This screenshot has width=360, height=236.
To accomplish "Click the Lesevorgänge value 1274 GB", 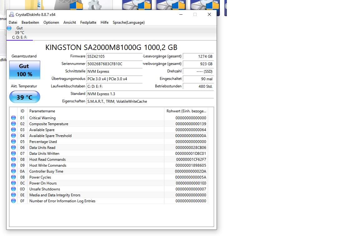I will (x=198, y=57).
